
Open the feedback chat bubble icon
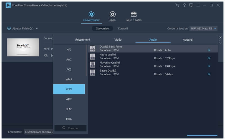coord(191,5)
